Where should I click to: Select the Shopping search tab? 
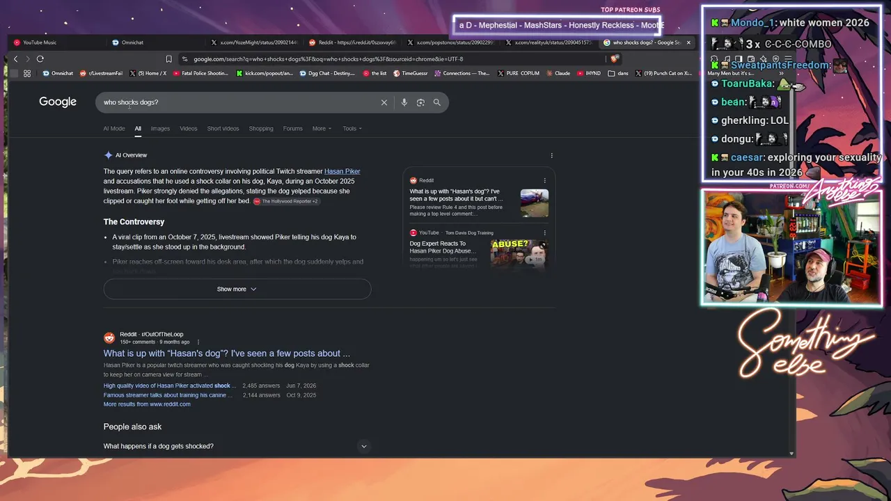[x=261, y=129]
